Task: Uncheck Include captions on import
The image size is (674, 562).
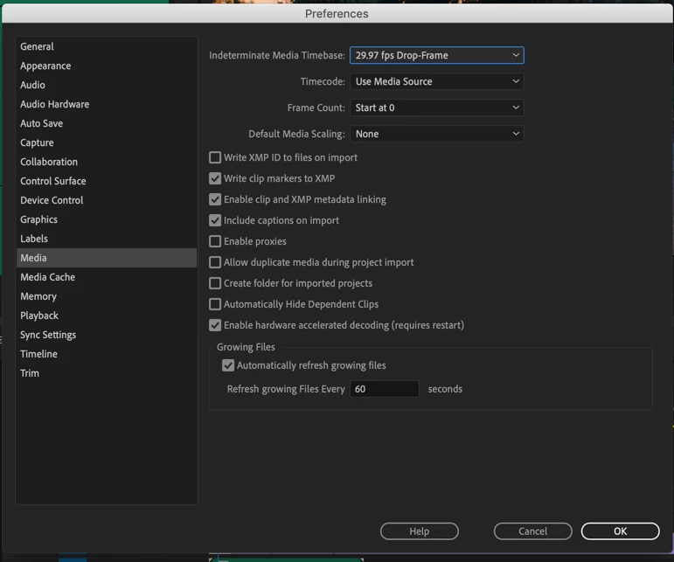Action: coord(215,220)
